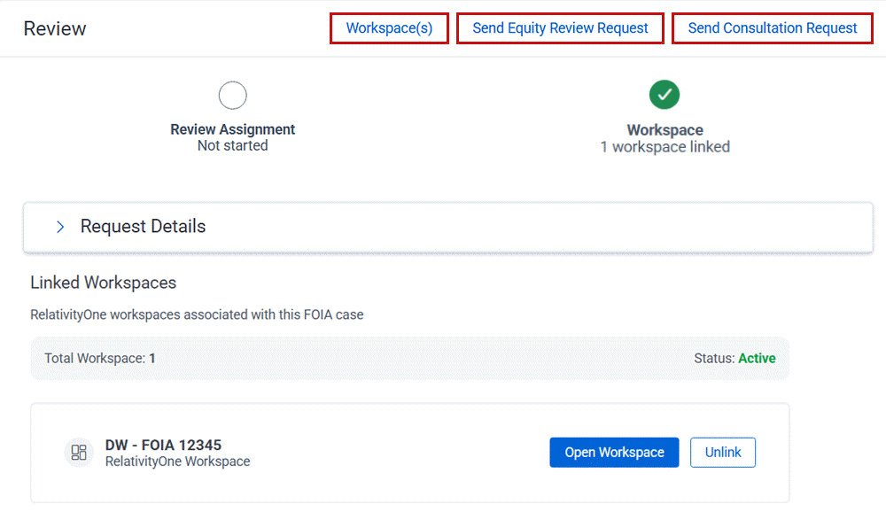Click the chevron next to Request Details
886x512 pixels.
point(59,226)
